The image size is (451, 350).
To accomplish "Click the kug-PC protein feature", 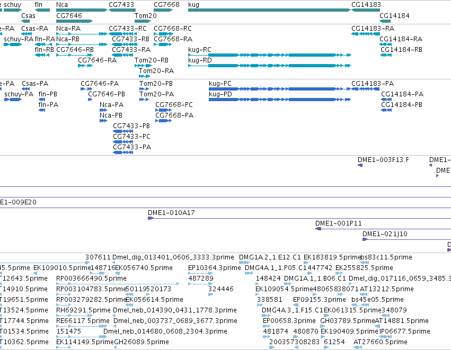I will coord(280,89).
